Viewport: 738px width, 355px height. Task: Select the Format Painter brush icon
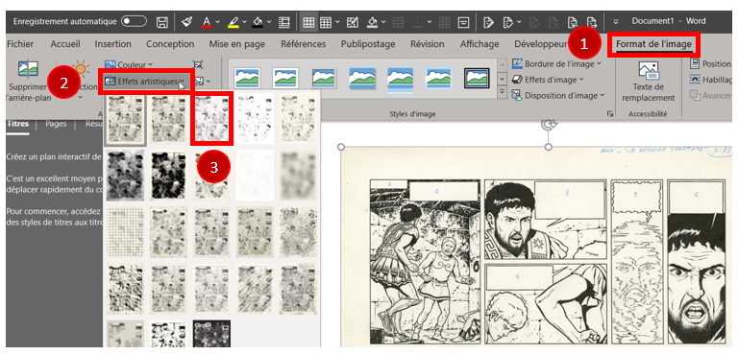coord(186,22)
